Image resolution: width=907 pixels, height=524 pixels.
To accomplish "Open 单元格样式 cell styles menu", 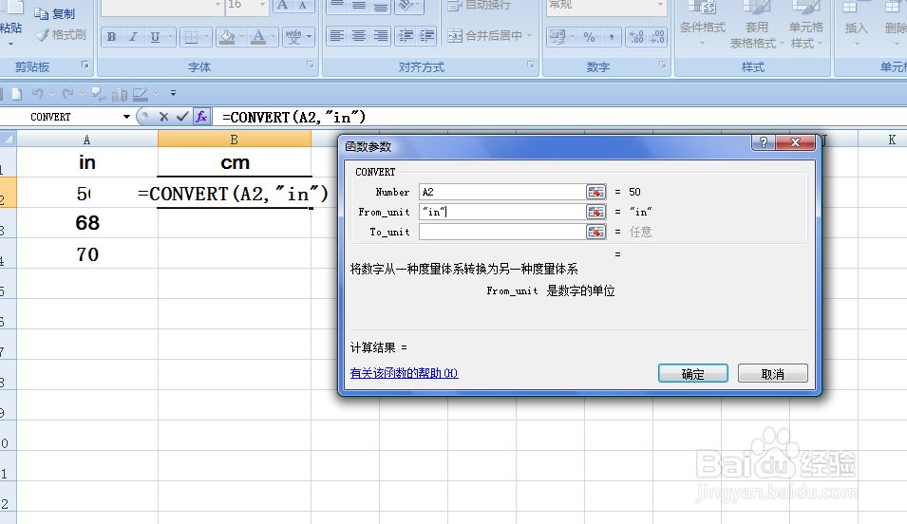I will 805,26.
